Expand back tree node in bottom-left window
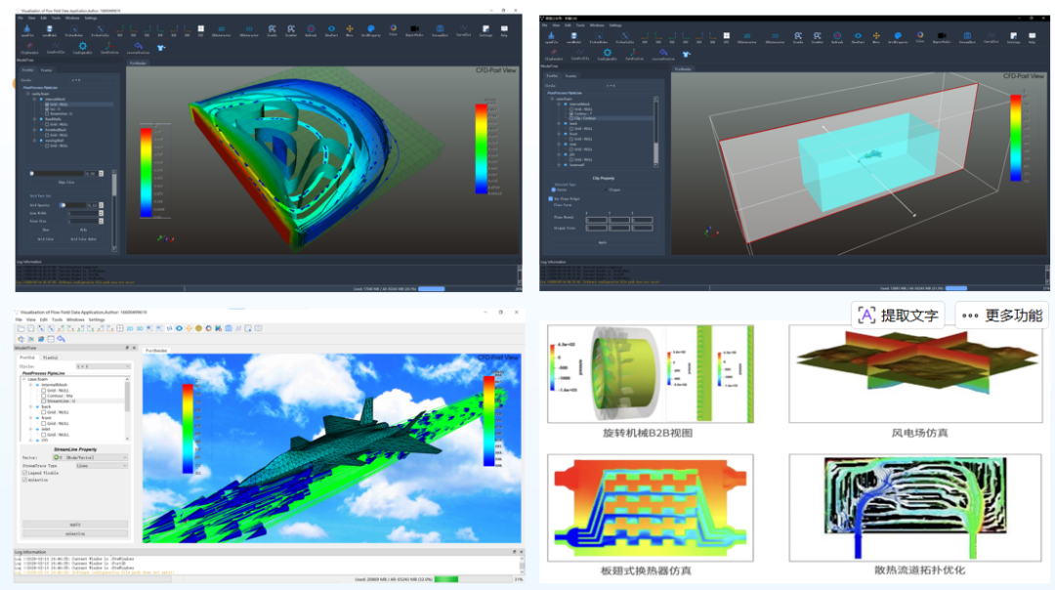The image size is (1055, 590). coord(31,407)
